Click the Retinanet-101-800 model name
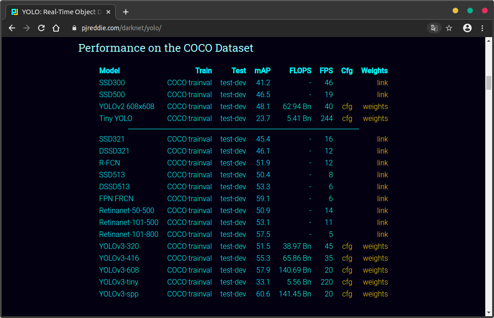 point(129,235)
